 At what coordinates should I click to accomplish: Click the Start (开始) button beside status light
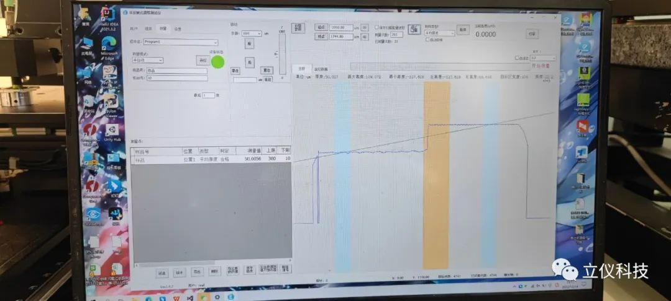tap(202, 61)
